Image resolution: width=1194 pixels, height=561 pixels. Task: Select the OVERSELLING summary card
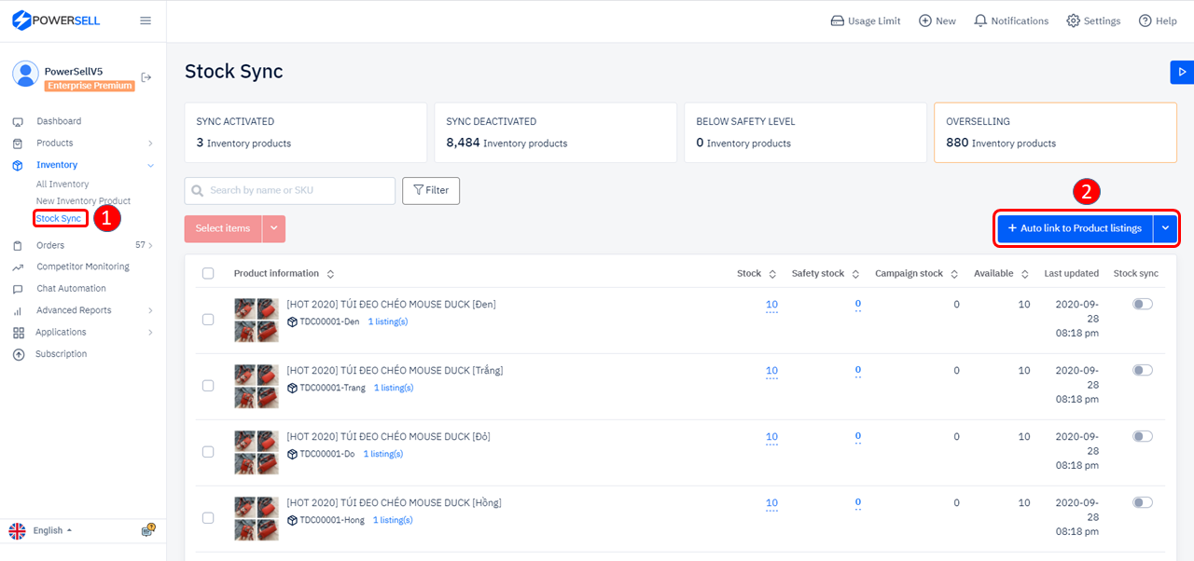click(1056, 132)
